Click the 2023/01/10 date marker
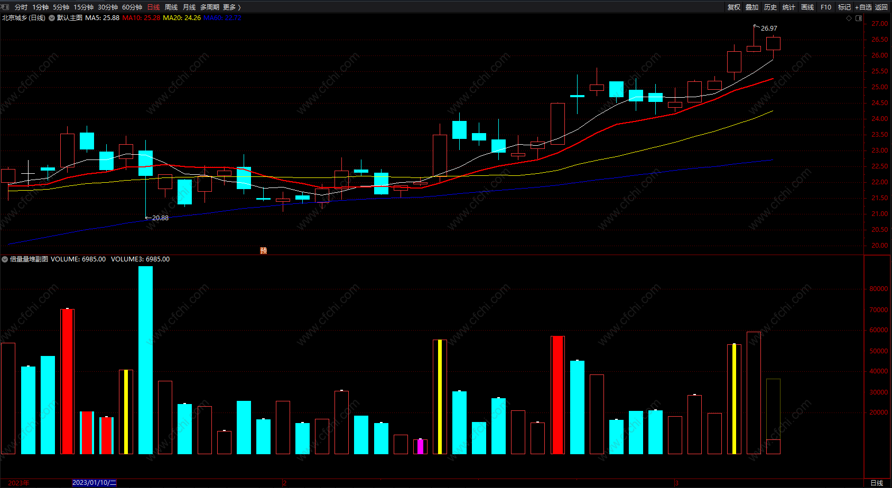Image resolution: width=892 pixels, height=488 pixels. pos(94,483)
